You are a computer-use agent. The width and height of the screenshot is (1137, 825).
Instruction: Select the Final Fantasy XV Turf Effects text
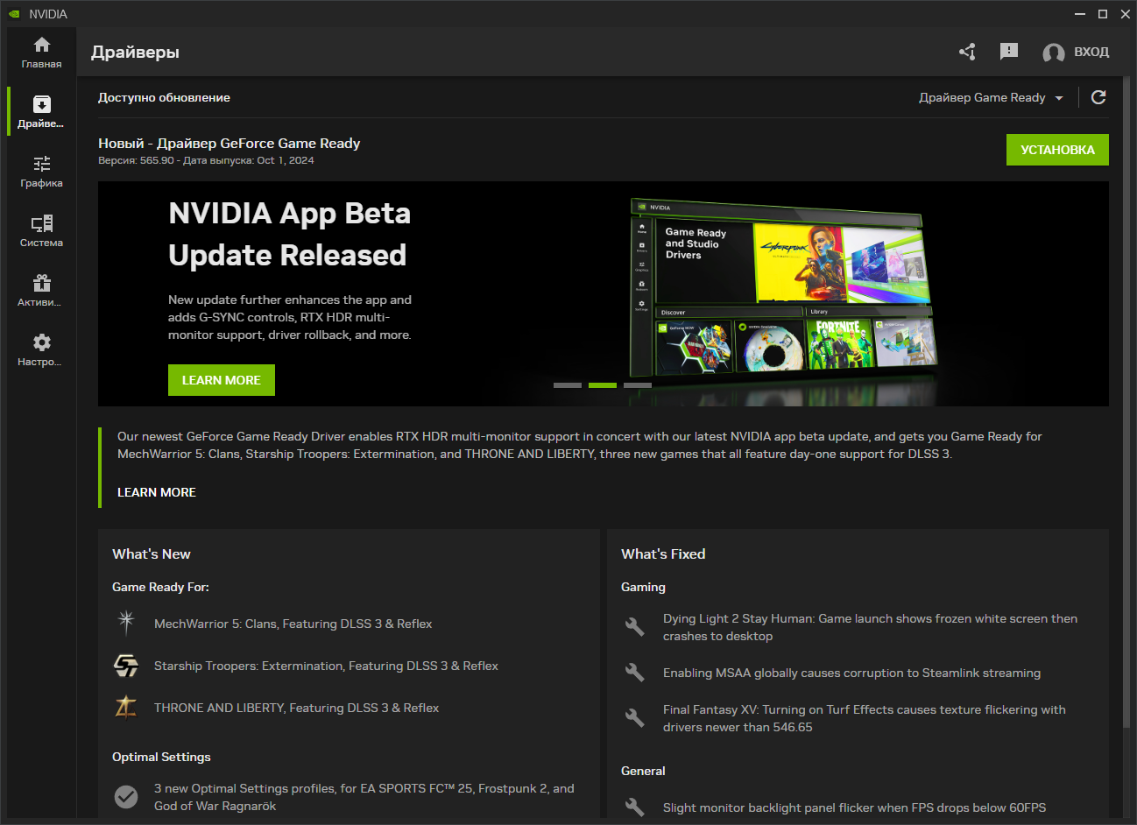pyautogui.click(x=865, y=718)
